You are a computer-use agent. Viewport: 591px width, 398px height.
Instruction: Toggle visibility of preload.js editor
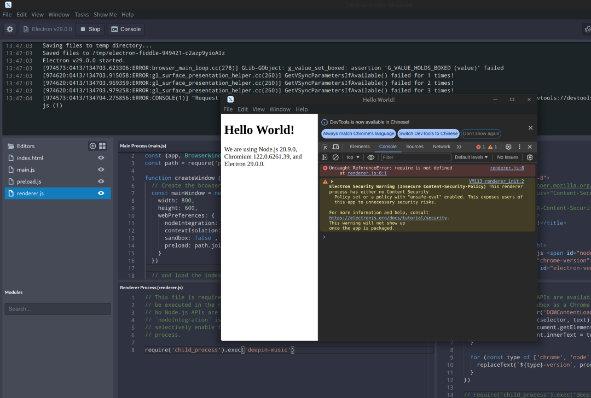click(101, 181)
